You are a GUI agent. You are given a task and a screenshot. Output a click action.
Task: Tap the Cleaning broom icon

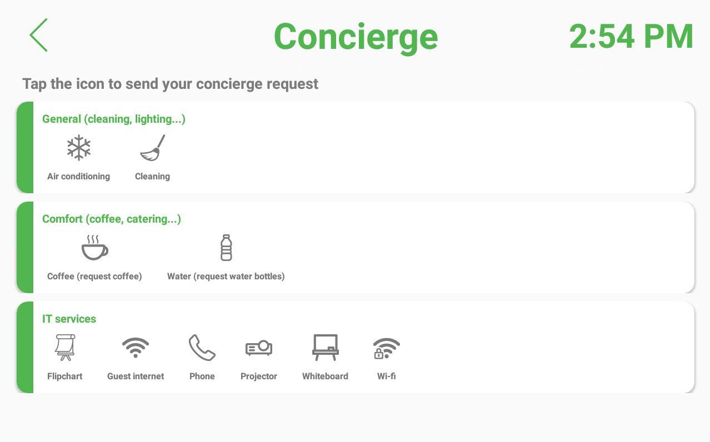point(152,148)
